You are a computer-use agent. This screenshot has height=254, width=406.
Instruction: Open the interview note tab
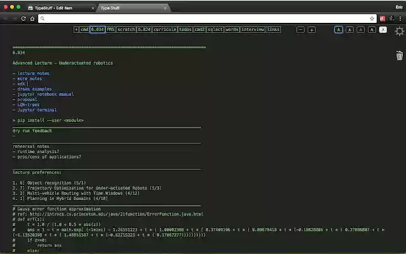(252, 30)
